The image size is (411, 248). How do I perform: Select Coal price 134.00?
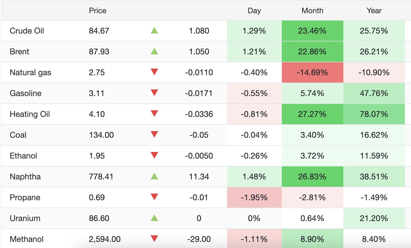[x=101, y=135]
